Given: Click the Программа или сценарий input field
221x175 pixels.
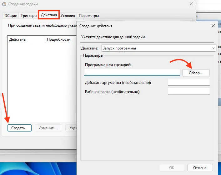Looking at the screenshot, I should (x=132, y=73).
